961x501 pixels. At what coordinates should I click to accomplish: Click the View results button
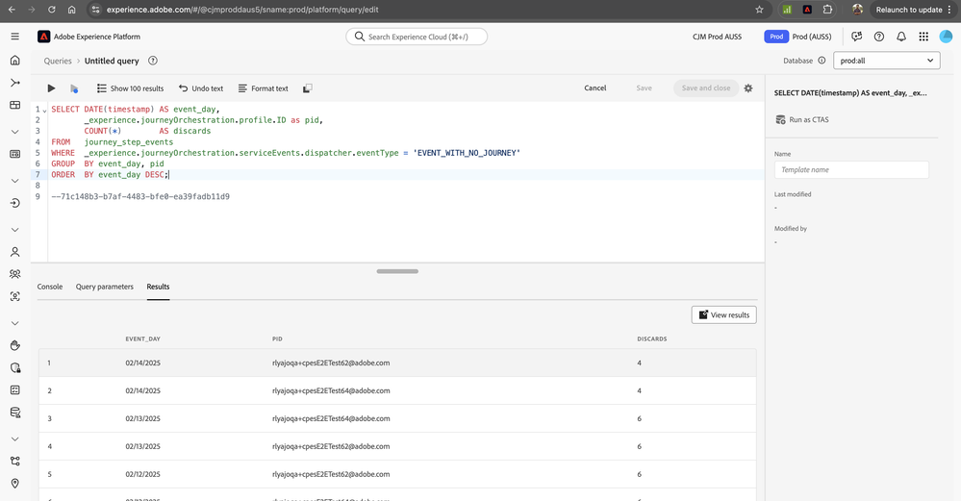[723, 314]
